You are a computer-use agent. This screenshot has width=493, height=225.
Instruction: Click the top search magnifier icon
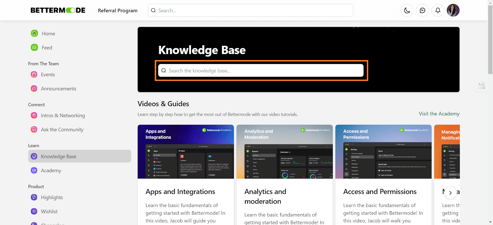pos(153,10)
